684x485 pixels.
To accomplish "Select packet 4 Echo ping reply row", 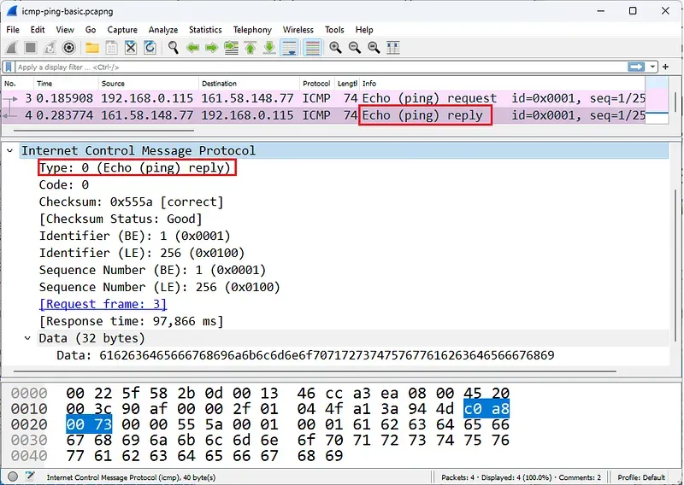I will click(323, 115).
